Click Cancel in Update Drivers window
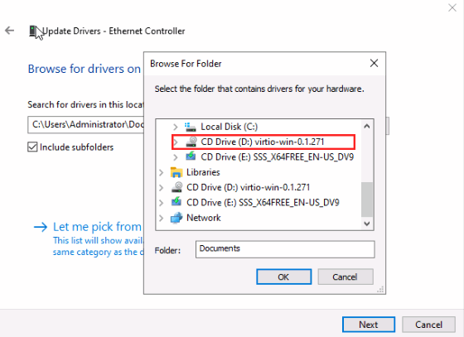The height and width of the screenshot is (337, 464). tap(428, 325)
